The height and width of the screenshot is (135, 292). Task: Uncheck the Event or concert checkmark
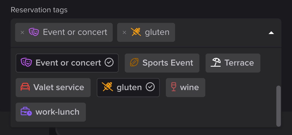point(109,63)
